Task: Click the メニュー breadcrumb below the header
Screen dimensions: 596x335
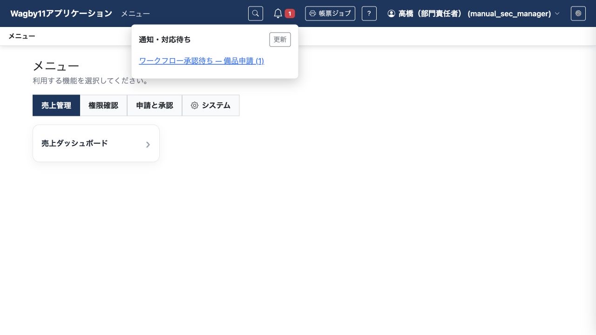Action: (x=22, y=36)
